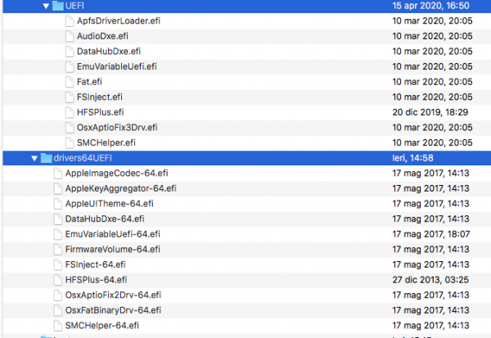Click the date 17 mag 2017, 18:07

(x=431, y=234)
